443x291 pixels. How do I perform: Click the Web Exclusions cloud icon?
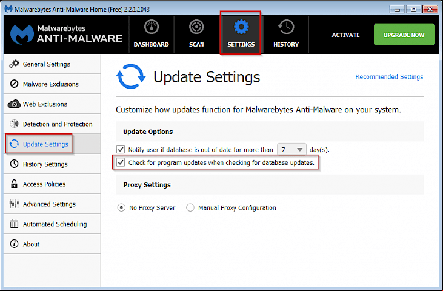[14, 104]
